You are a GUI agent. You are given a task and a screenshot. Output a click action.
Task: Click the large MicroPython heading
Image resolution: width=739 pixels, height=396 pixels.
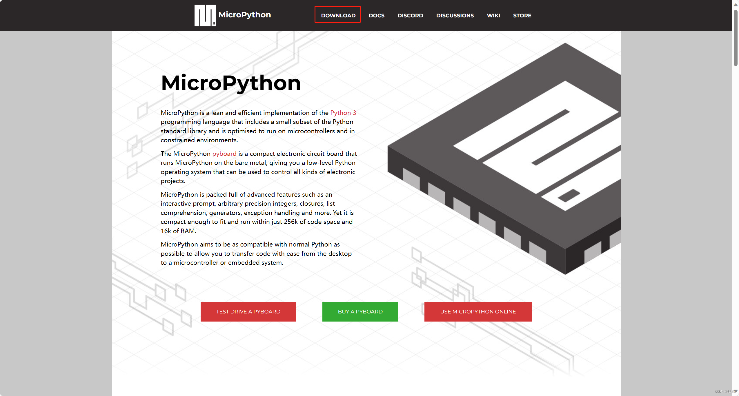[x=231, y=83]
